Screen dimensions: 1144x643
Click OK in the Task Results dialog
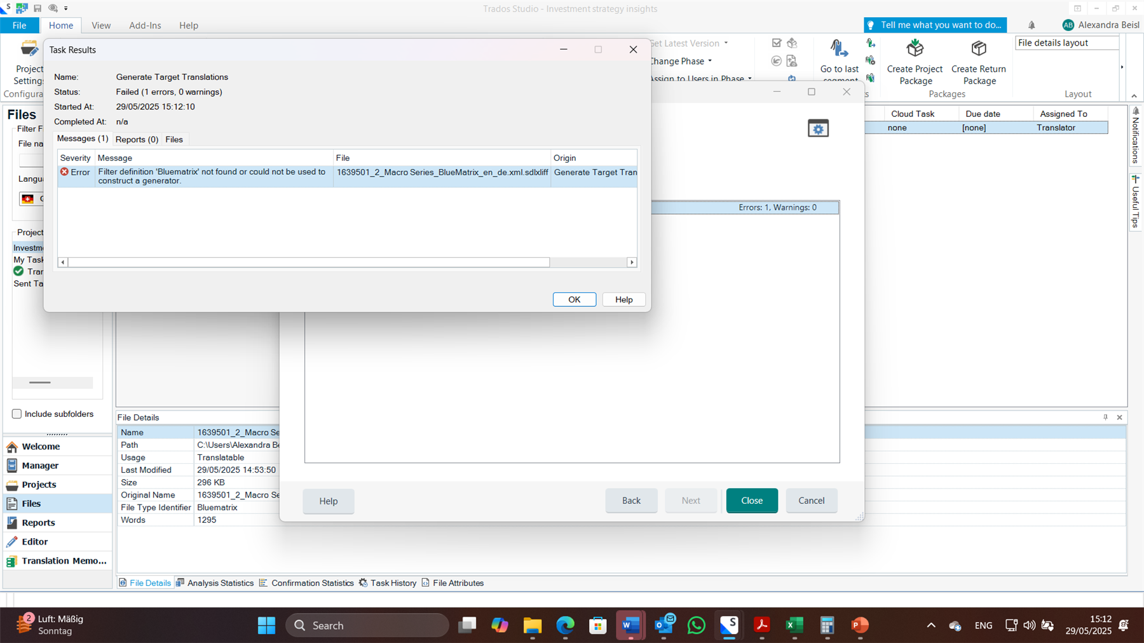click(x=574, y=299)
